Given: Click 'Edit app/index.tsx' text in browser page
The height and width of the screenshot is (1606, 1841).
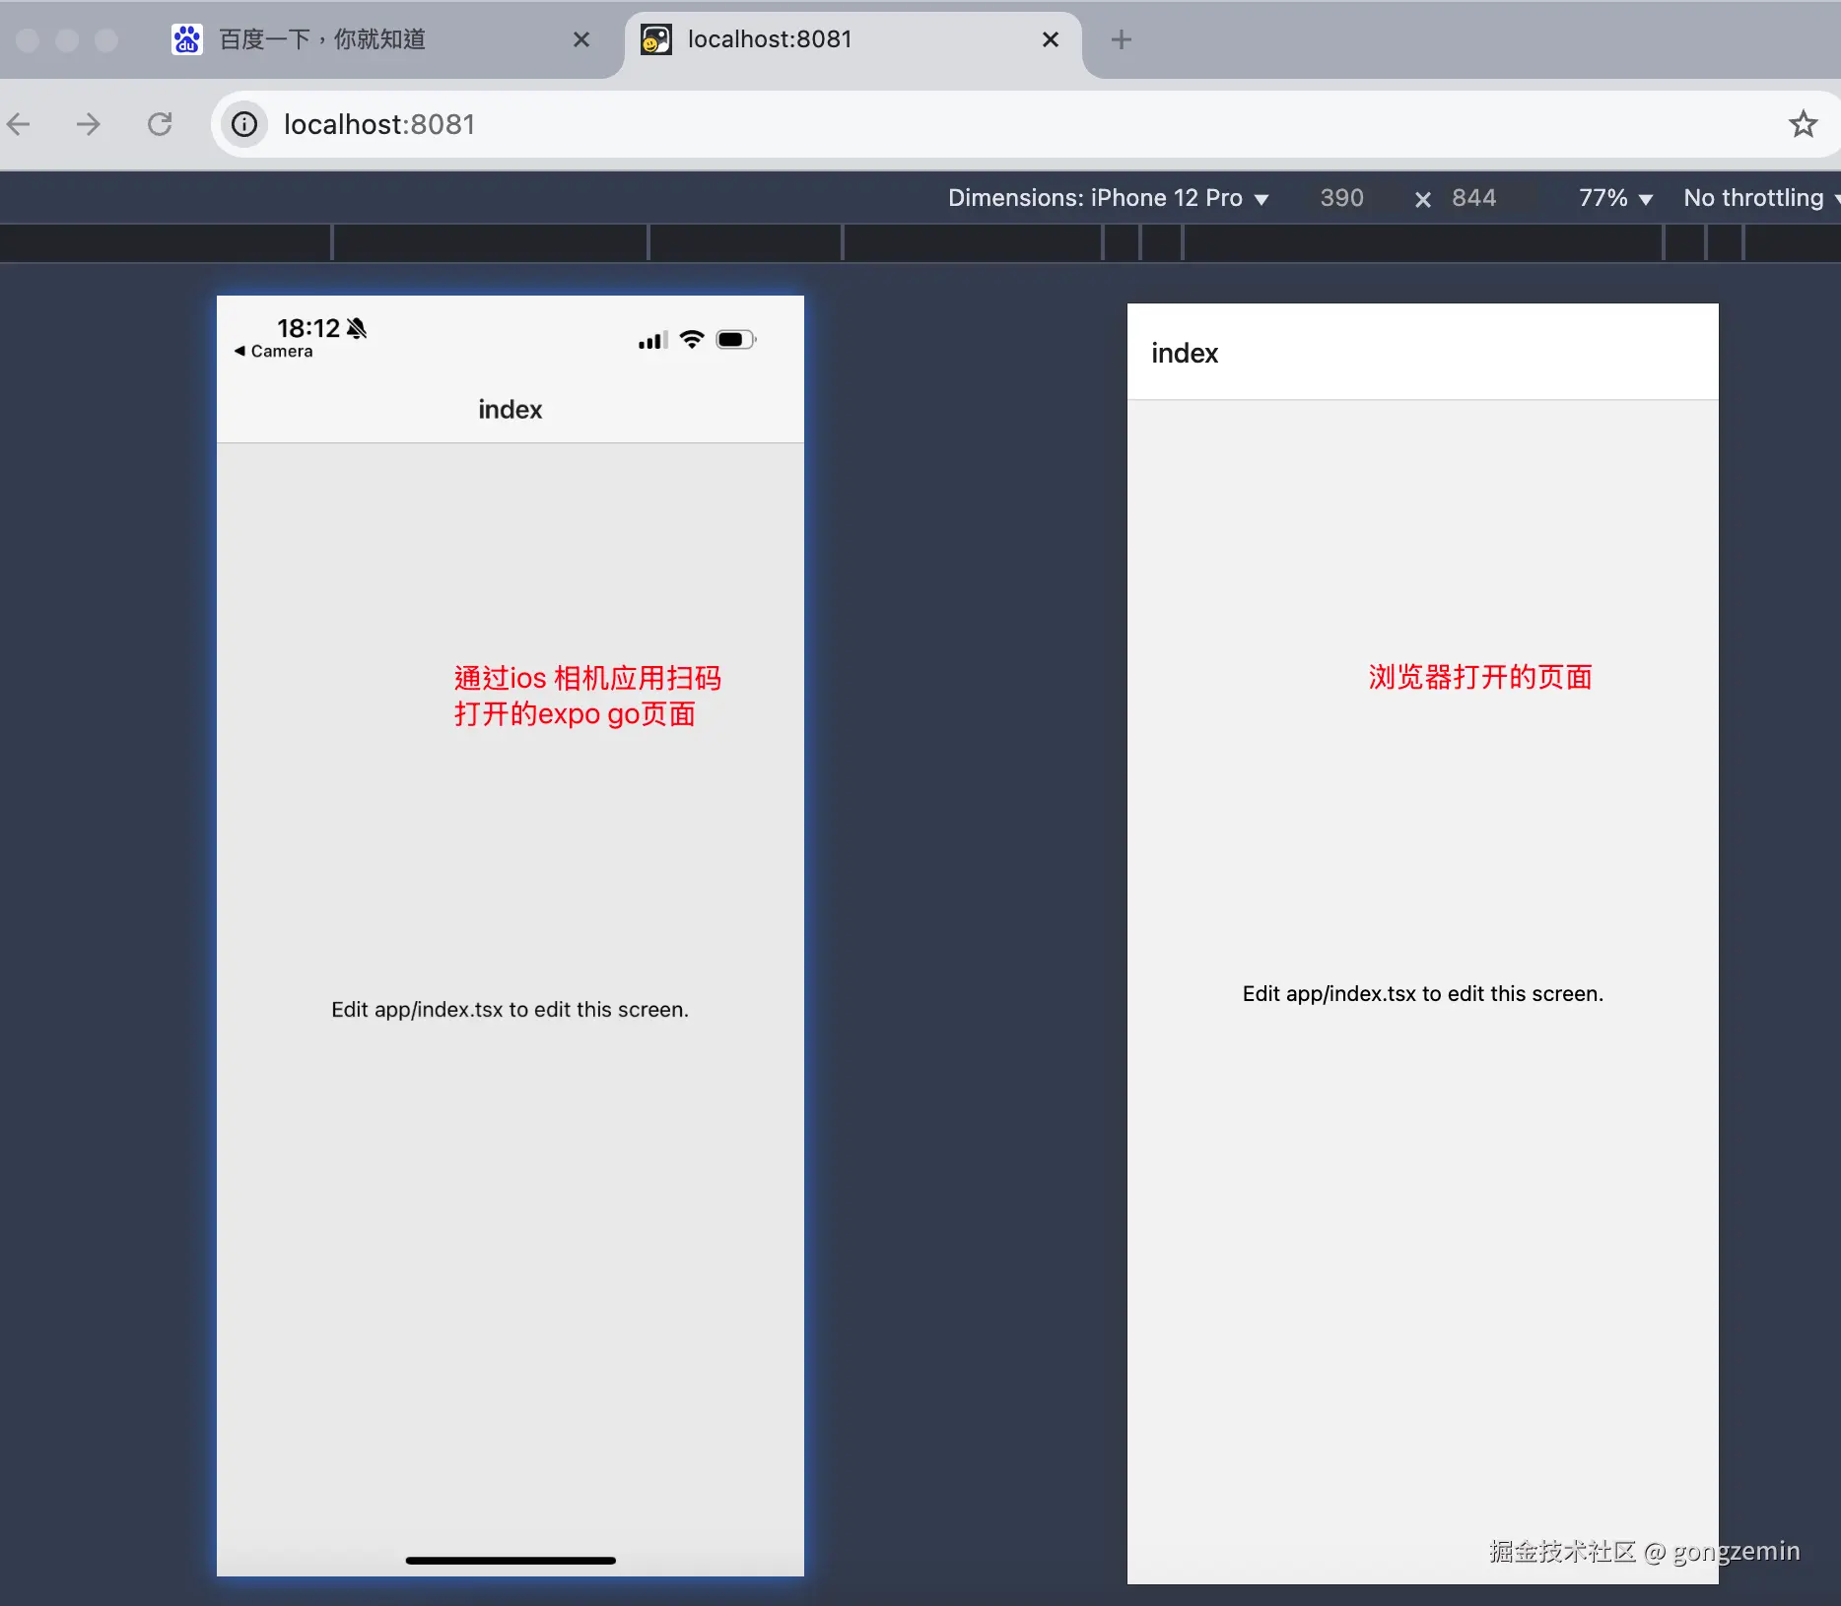Looking at the screenshot, I should tap(1422, 994).
